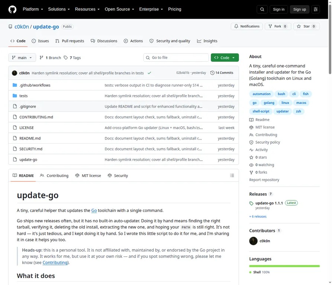Open the .gitignore file

[28, 107]
